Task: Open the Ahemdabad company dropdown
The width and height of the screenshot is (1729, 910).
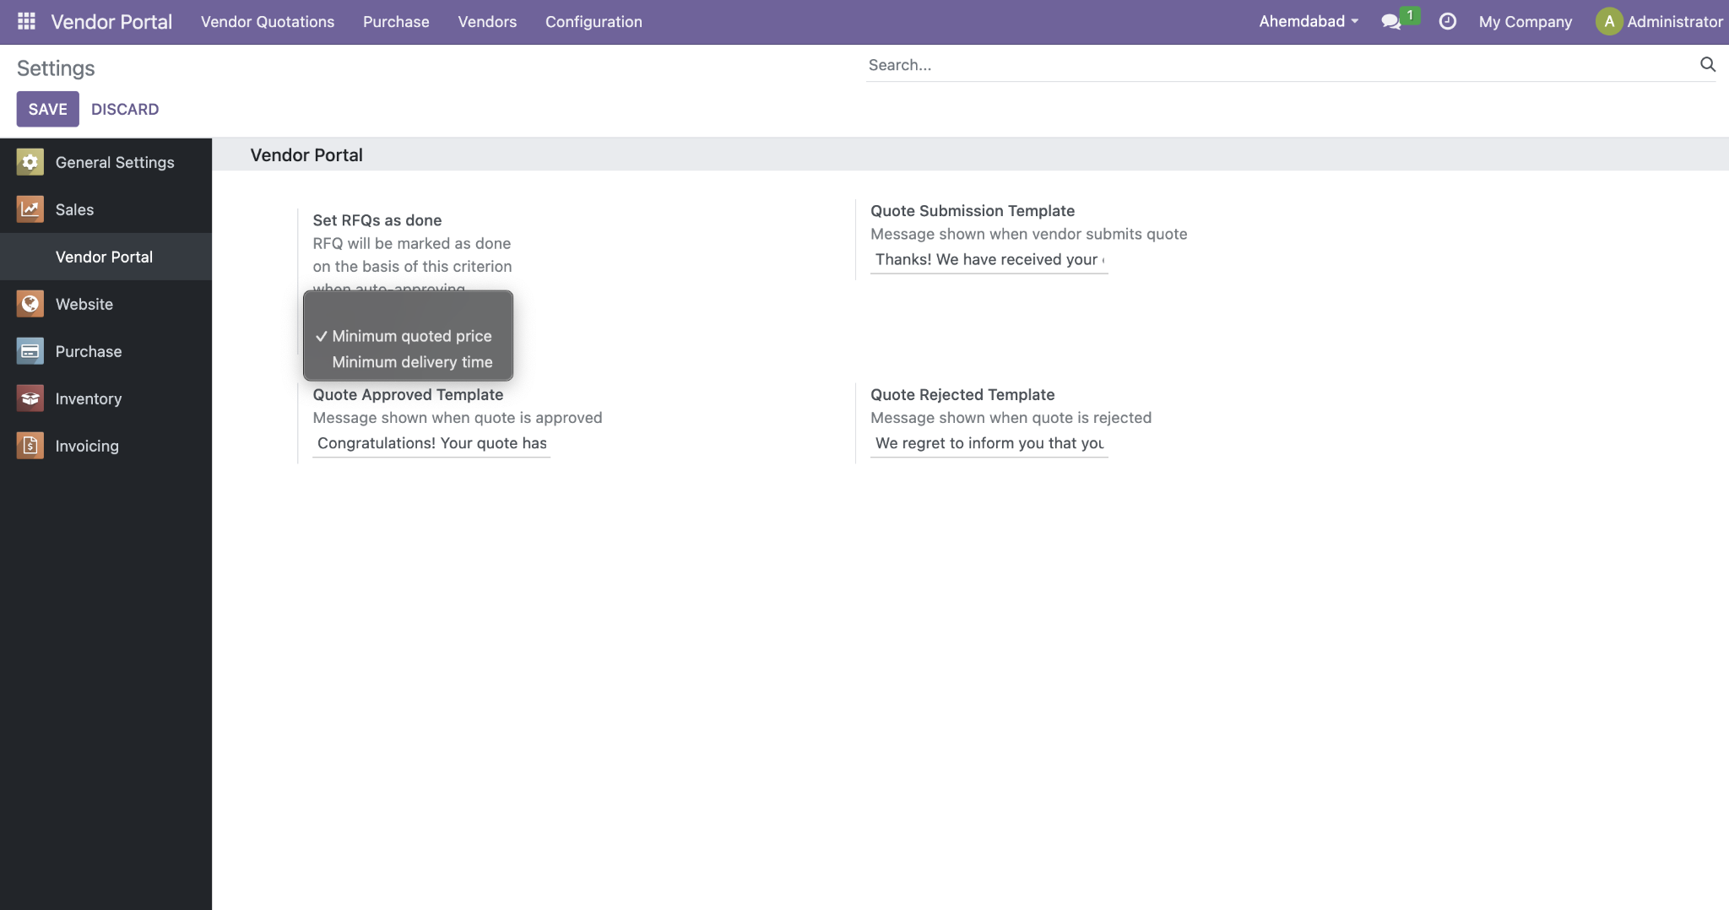Action: (1309, 21)
